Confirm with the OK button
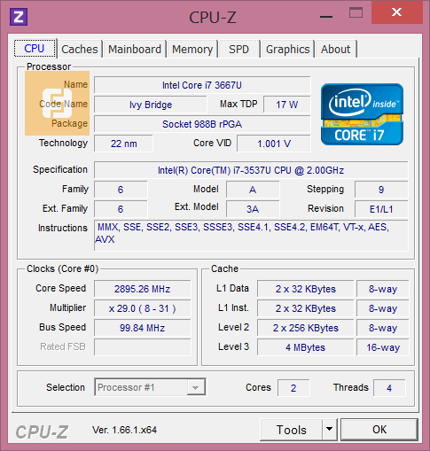This screenshot has width=430, height=451. (x=379, y=430)
